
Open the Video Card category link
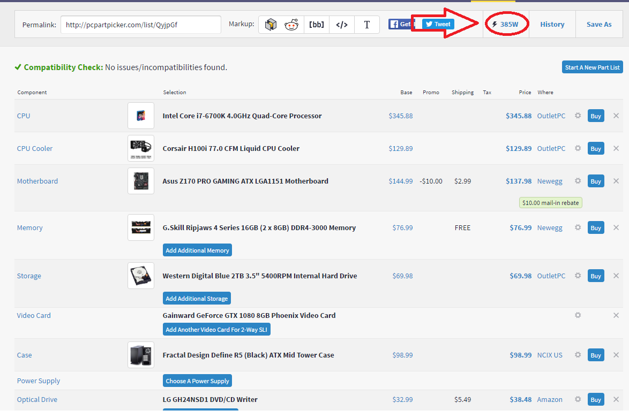point(34,315)
